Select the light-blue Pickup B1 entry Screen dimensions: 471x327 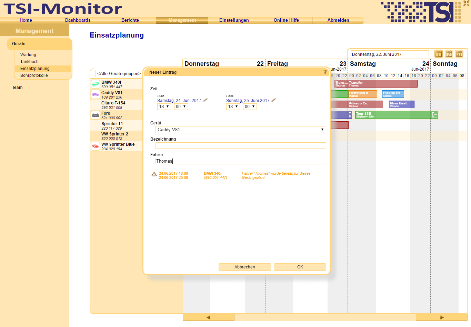coord(393,94)
